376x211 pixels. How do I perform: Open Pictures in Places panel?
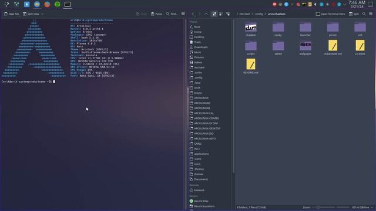coord(210,57)
